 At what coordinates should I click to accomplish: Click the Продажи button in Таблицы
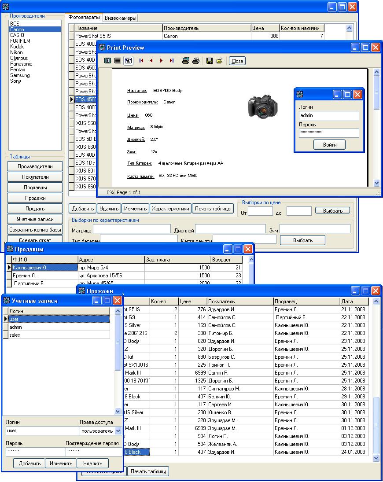pos(35,198)
